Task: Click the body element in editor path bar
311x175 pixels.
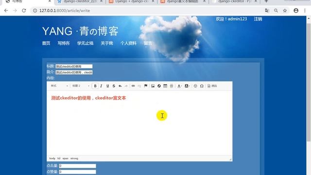Action: (x=52, y=158)
